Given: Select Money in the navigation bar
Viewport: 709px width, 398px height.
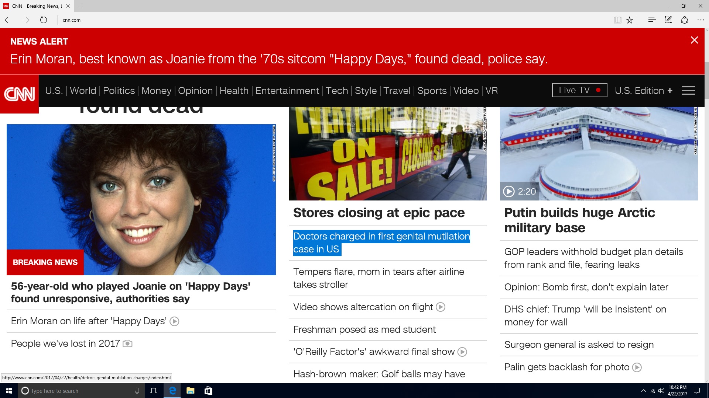Looking at the screenshot, I should pyautogui.click(x=156, y=91).
